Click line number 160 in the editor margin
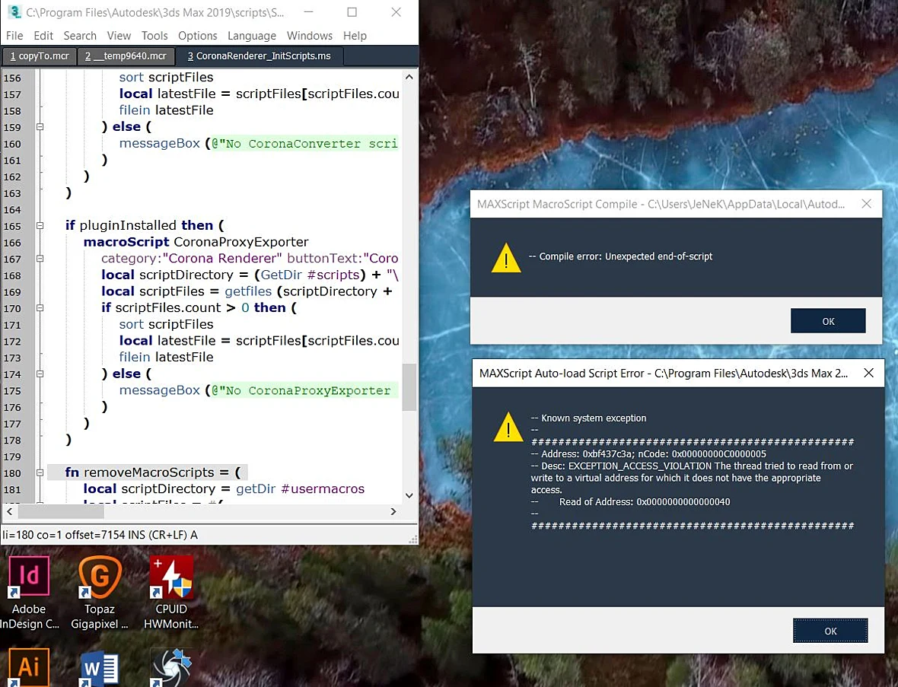This screenshot has width=898, height=687. [x=12, y=145]
